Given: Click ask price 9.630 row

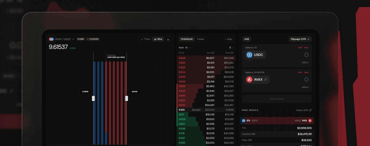Looking at the screenshot, I should pos(206,96).
